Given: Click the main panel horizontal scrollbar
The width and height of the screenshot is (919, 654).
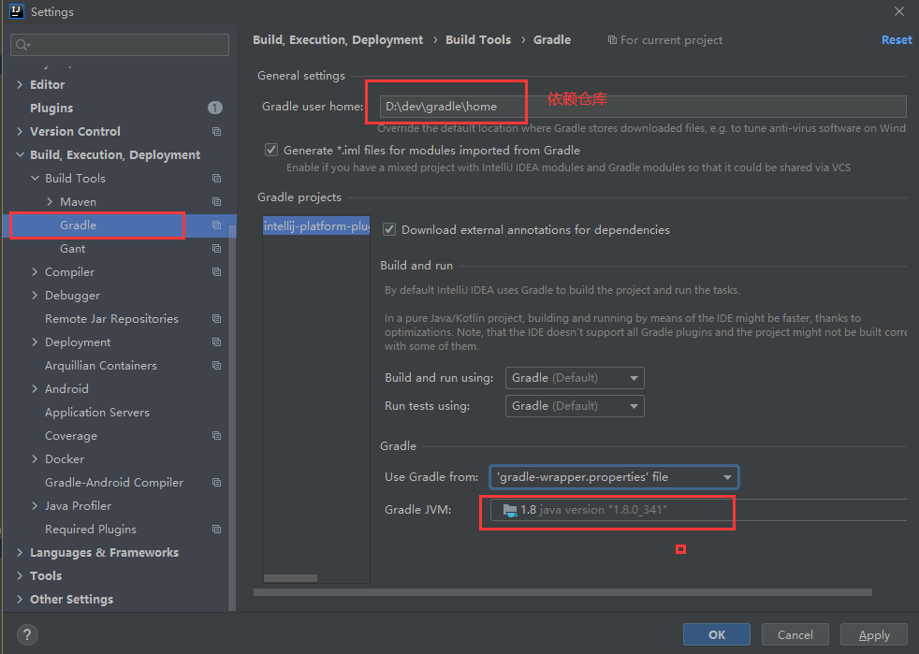Looking at the screenshot, I should [x=562, y=592].
